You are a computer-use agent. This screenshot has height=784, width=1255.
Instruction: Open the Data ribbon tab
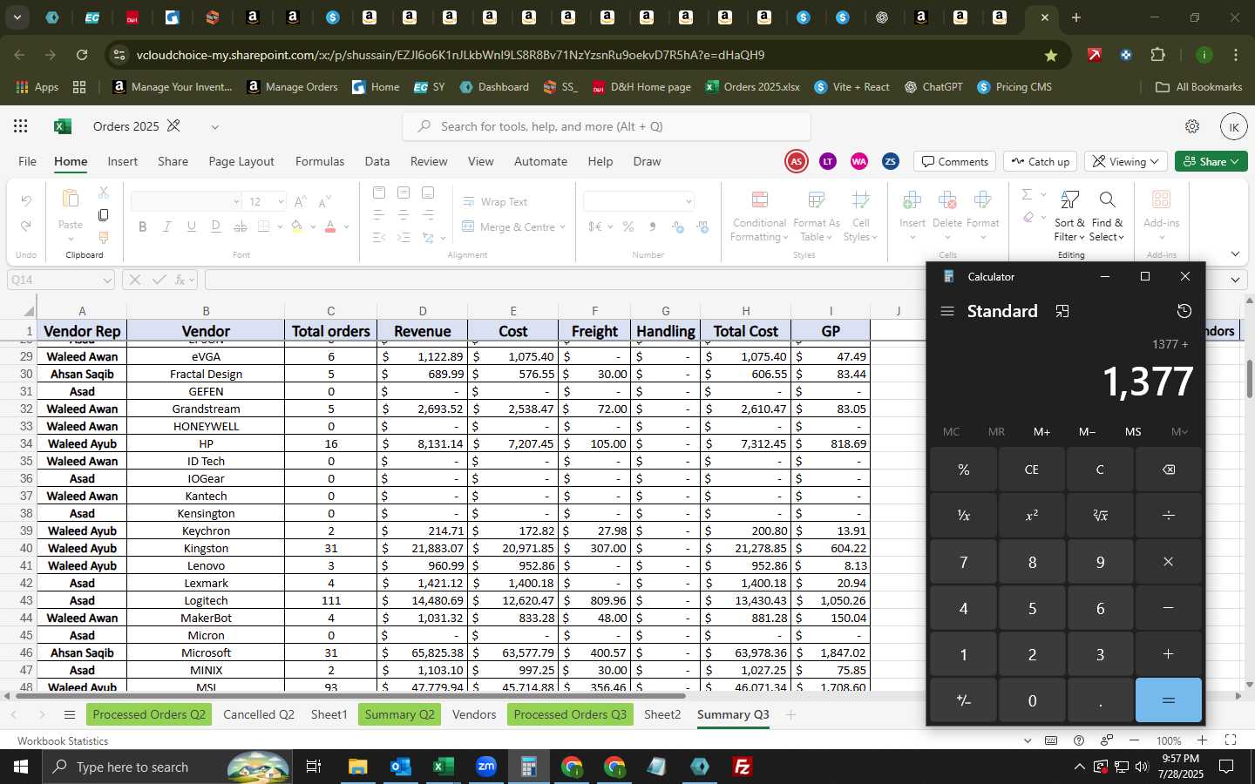point(376,161)
